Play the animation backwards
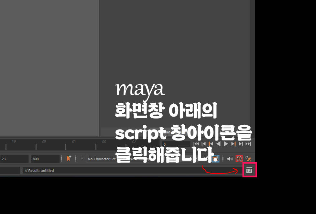The width and height of the screenshot is (316, 214). point(218,144)
